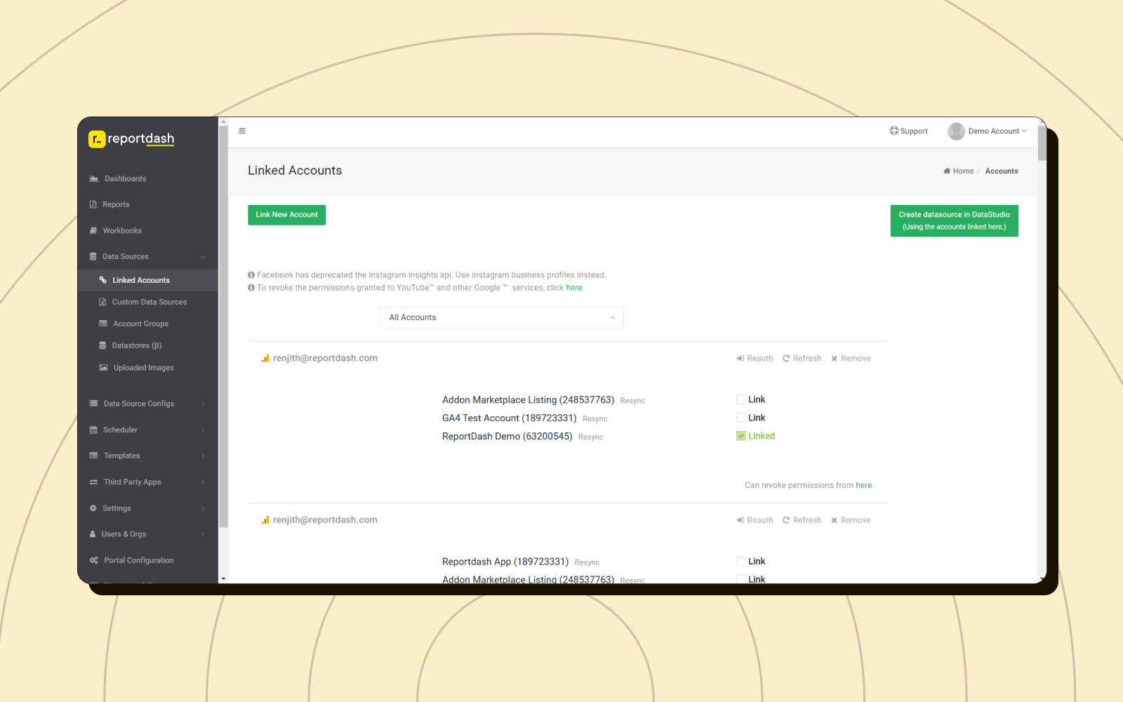Click Reauth for the first renjith account

coord(755,359)
